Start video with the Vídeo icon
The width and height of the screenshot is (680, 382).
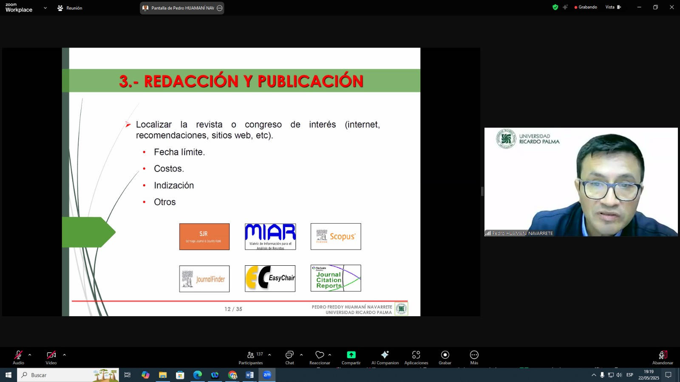(x=51, y=355)
